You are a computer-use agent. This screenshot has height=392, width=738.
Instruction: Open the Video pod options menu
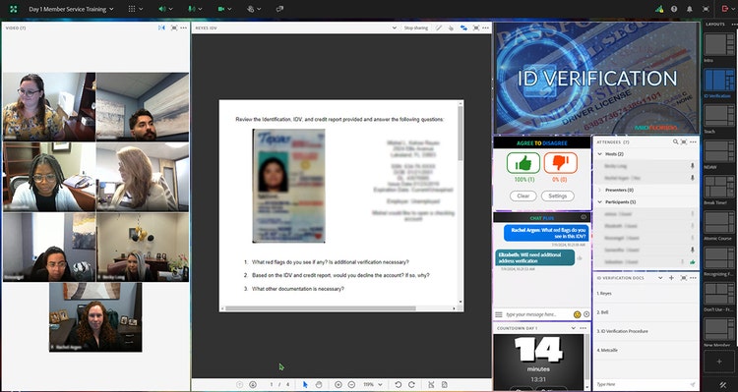[x=184, y=28]
